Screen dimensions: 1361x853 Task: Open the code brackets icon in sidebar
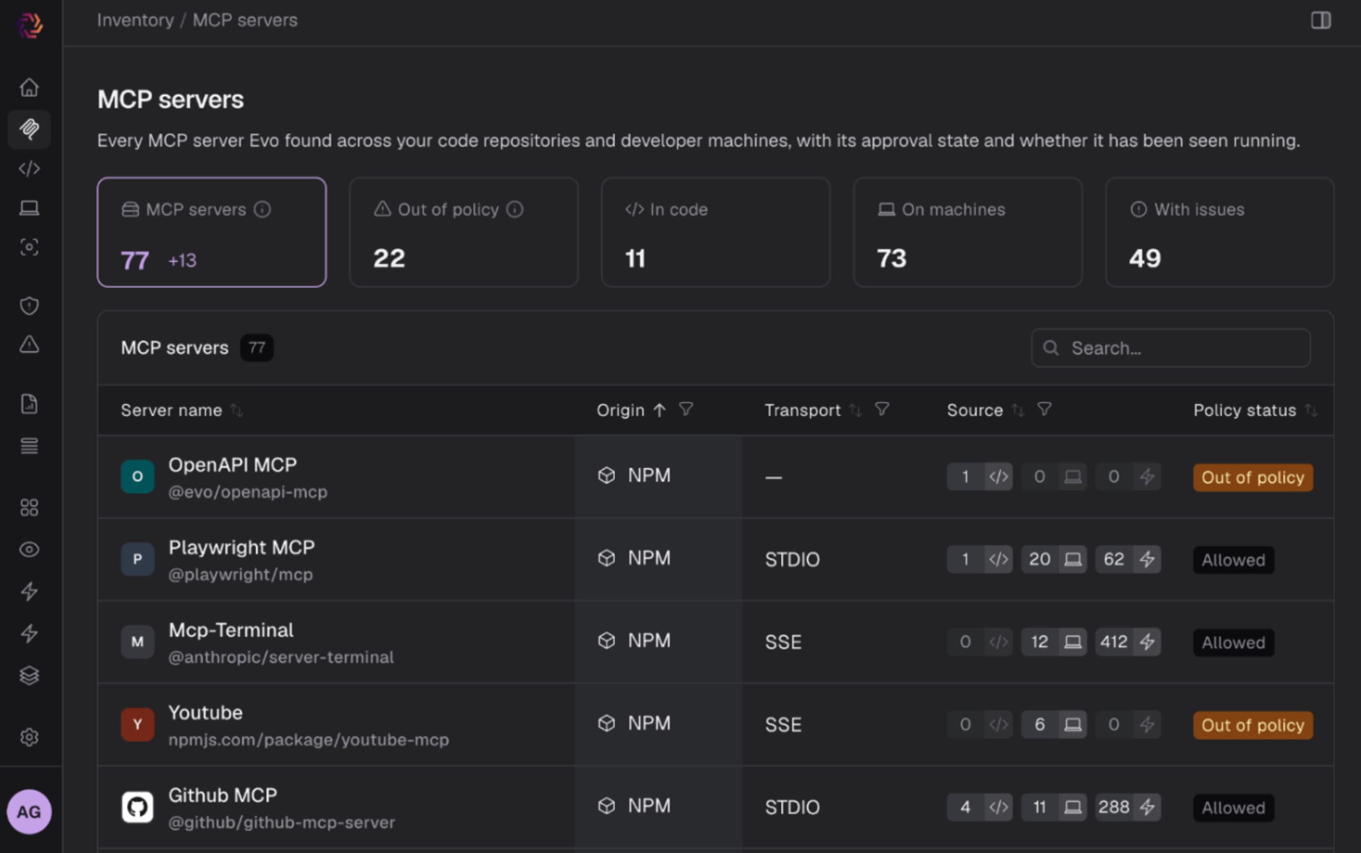[x=29, y=168]
